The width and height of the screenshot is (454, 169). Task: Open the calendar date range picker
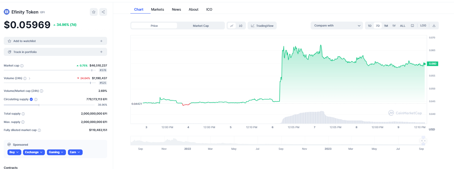coord(412,26)
